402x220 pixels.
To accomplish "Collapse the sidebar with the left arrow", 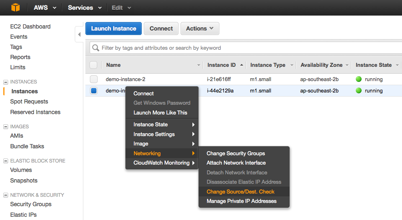I will [x=79, y=34].
